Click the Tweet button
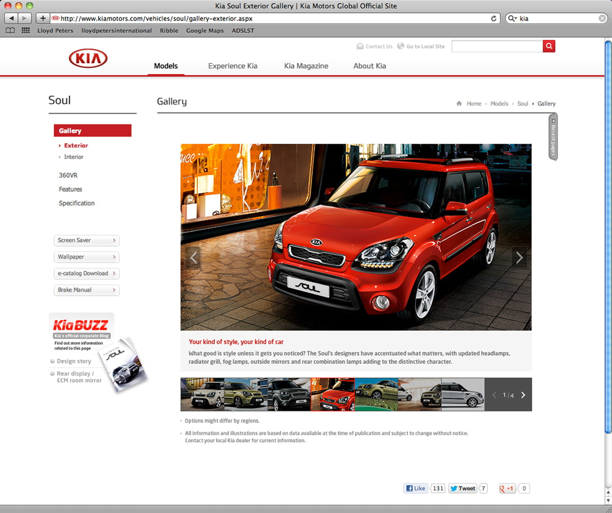 click(463, 489)
